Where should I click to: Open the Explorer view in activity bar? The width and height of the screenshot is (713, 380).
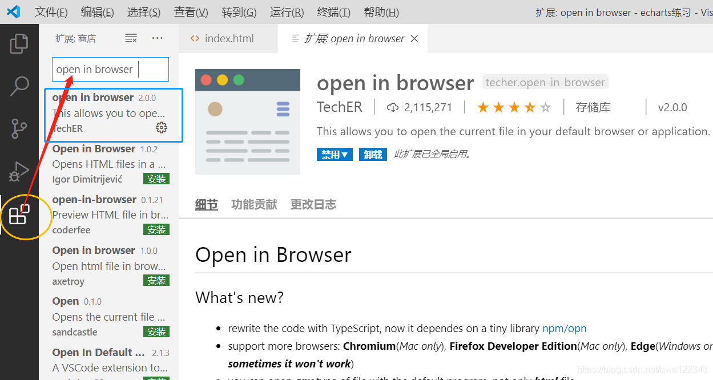coord(19,43)
